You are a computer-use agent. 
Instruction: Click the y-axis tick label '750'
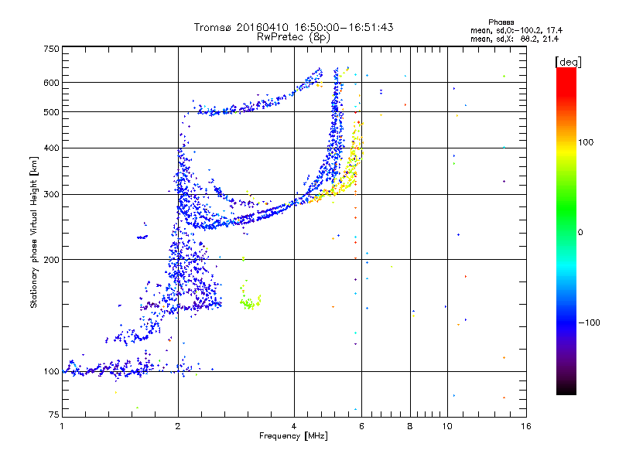(52, 49)
